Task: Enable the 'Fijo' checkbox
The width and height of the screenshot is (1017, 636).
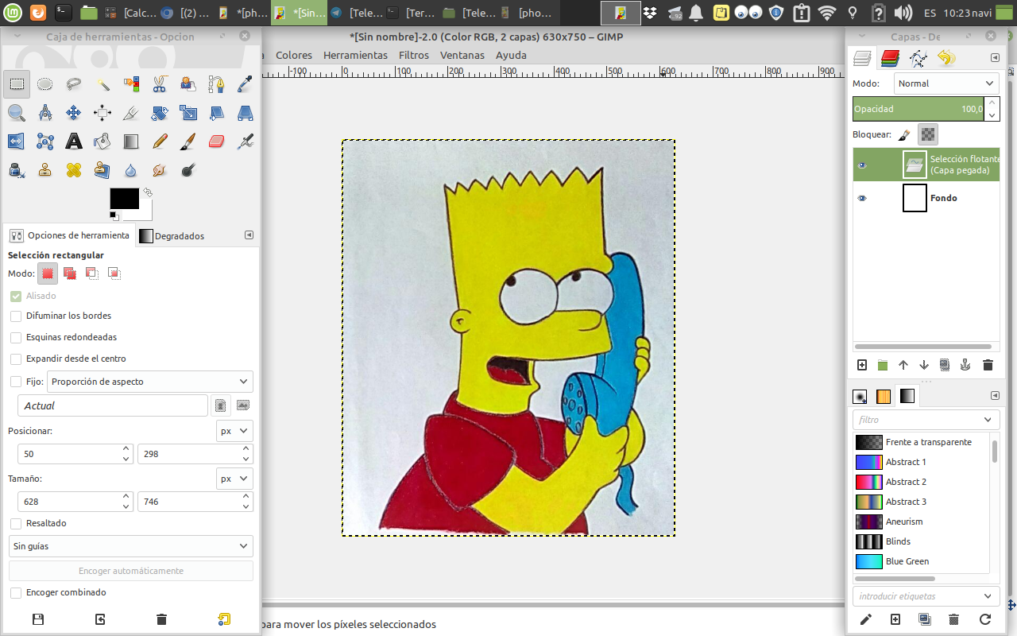Action: click(16, 382)
